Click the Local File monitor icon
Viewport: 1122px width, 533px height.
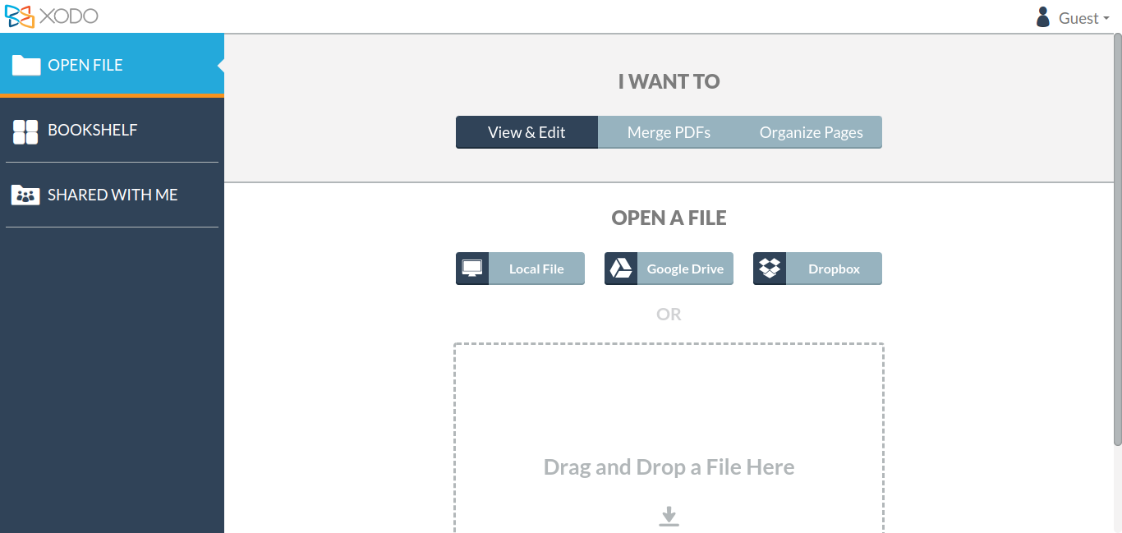click(x=472, y=269)
